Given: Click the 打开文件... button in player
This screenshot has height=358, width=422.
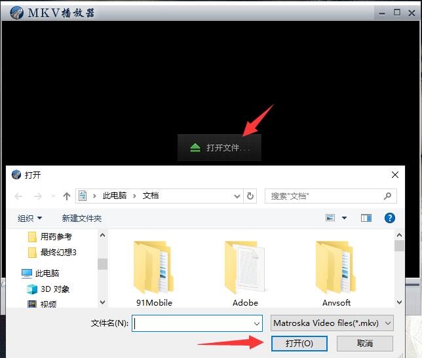Looking at the screenshot, I should [x=220, y=148].
